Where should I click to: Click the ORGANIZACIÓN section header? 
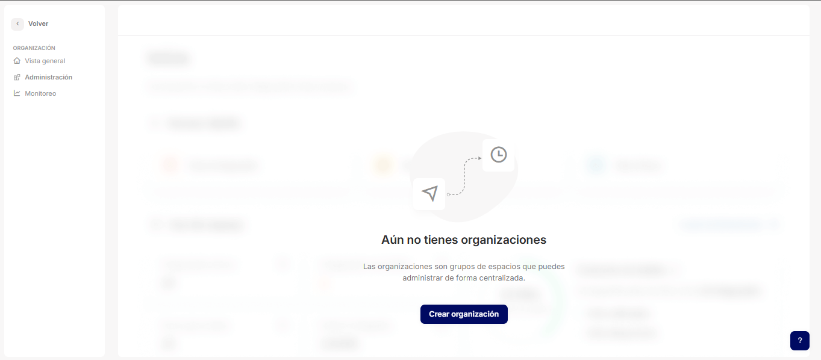pyautogui.click(x=34, y=48)
